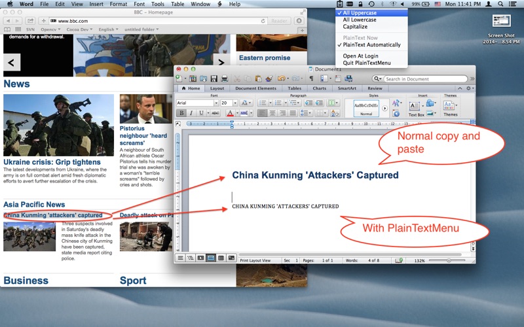Toggle Italic formatting button
The image size is (524, 327).
pos(191,113)
